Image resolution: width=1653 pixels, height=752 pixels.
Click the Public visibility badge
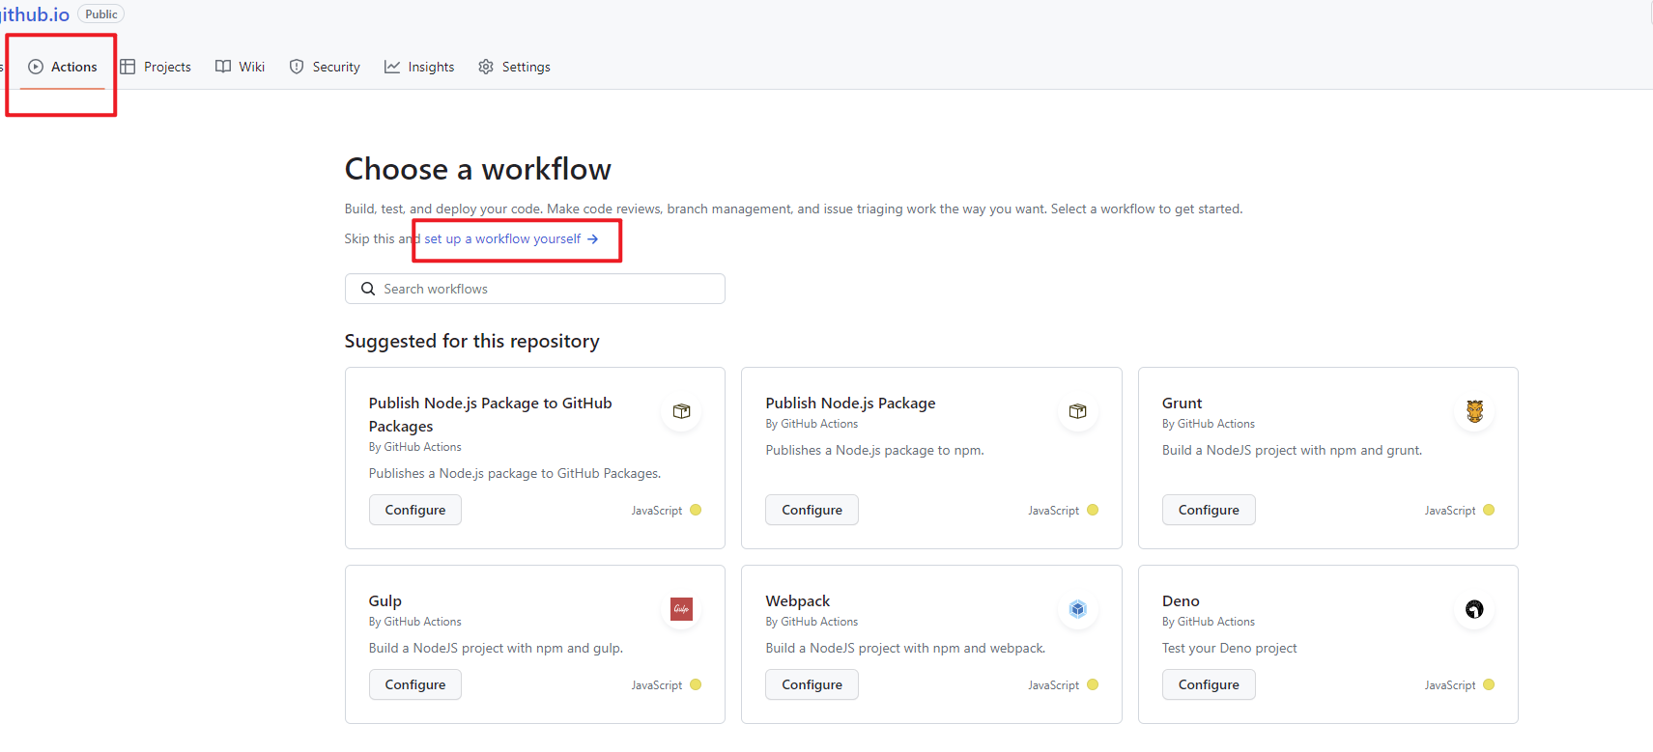[x=101, y=14]
